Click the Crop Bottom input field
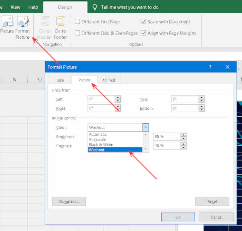 (185, 108)
